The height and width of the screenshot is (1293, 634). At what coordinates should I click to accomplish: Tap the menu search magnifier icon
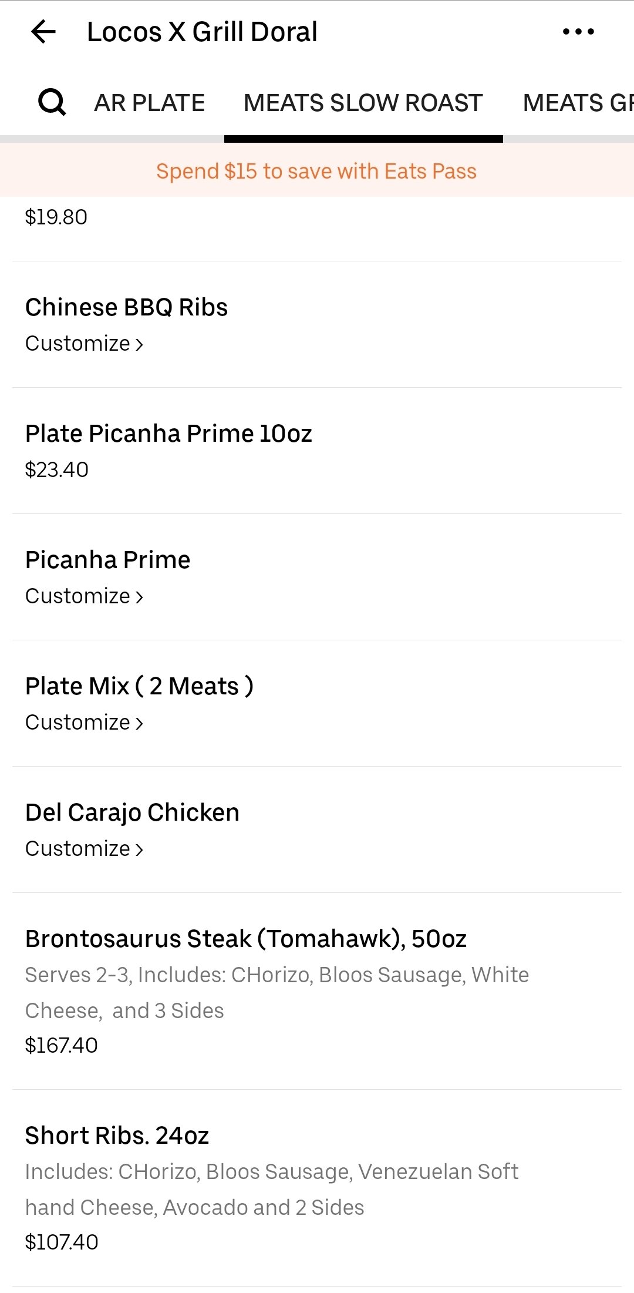[52, 103]
